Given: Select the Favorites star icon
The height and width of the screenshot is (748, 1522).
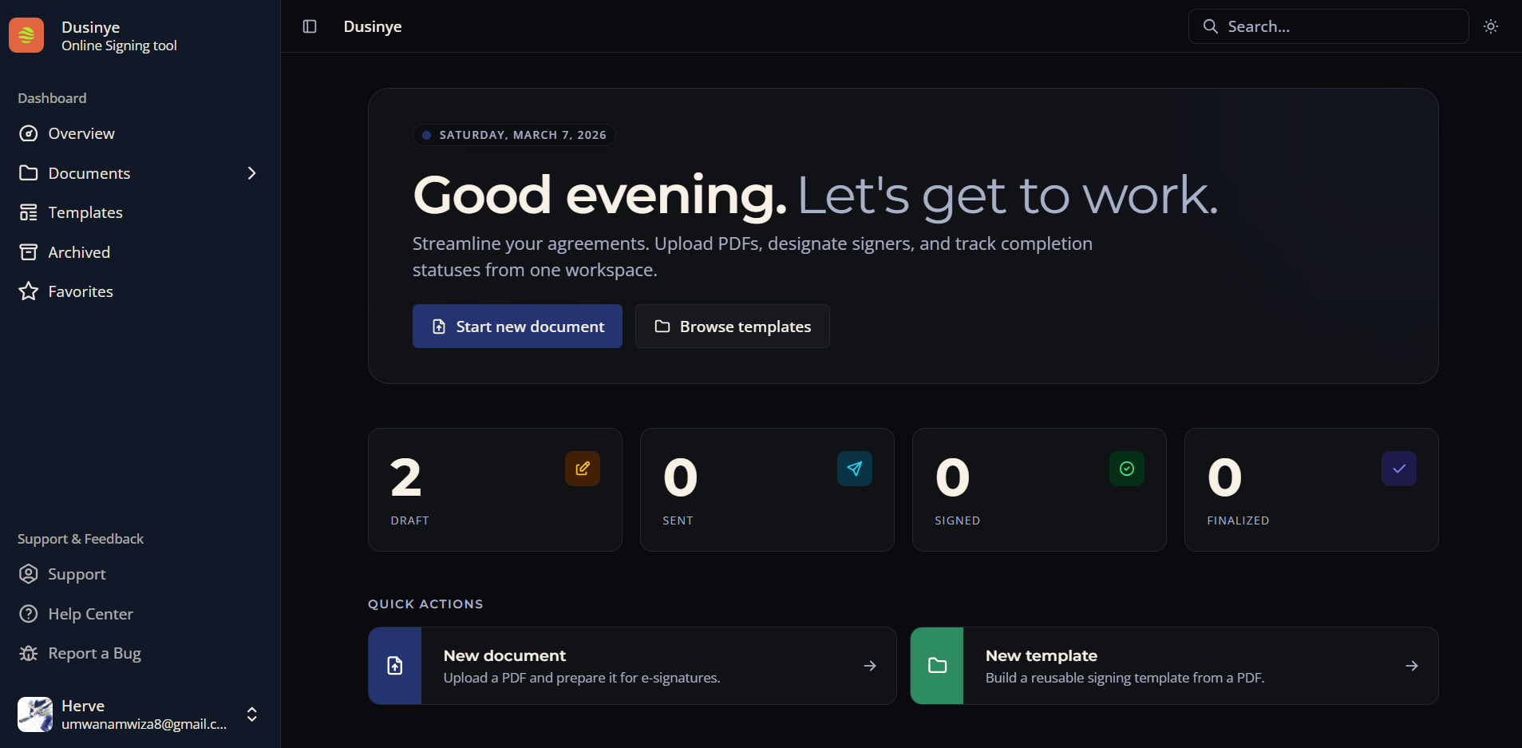Looking at the screenshot, I should click(29, 291).
